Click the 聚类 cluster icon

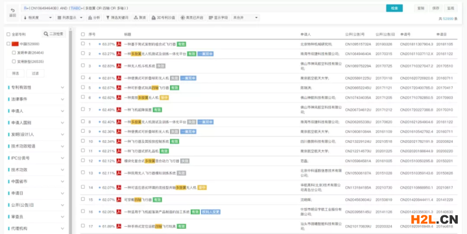pos(136,18)
